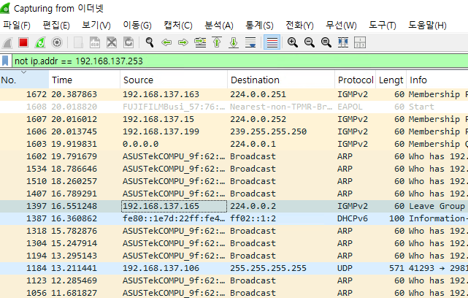Open the capture options gear icon

57,42
